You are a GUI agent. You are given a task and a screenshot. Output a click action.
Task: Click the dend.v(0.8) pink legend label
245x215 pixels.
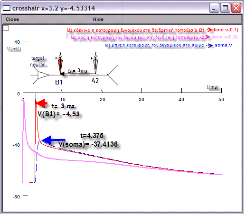click(224, 37)
